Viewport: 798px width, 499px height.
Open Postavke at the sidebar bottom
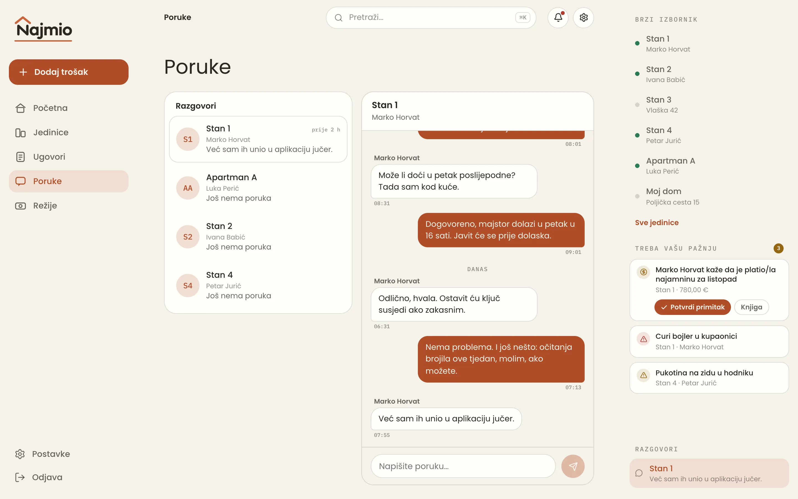point(69,454)
